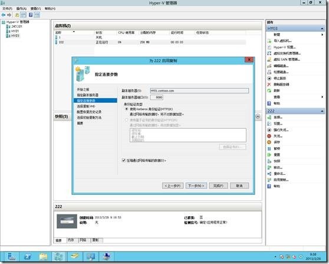The image size is (329, 264).
Task: Select the Kerberos authentication (HTTP) radio button
Action: [127, 109]
